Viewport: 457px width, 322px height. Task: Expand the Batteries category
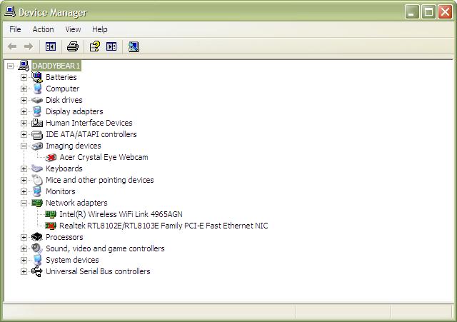coord(24,77)
